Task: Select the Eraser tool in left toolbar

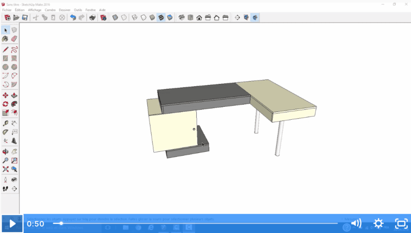Action: pos(14,39)
